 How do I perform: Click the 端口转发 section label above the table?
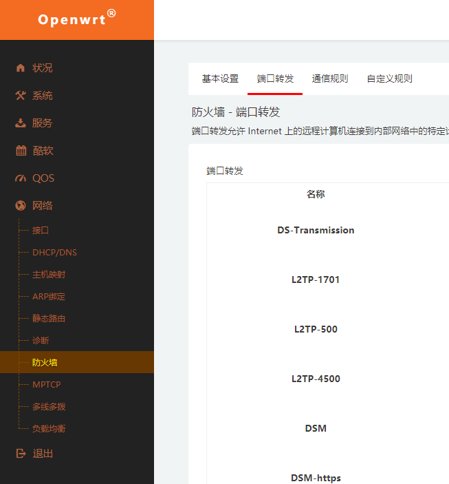tap(224, 171)
